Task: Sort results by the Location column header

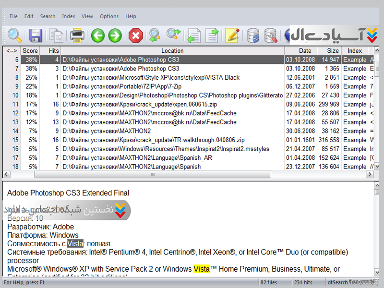Action: [x=172, y=50]
